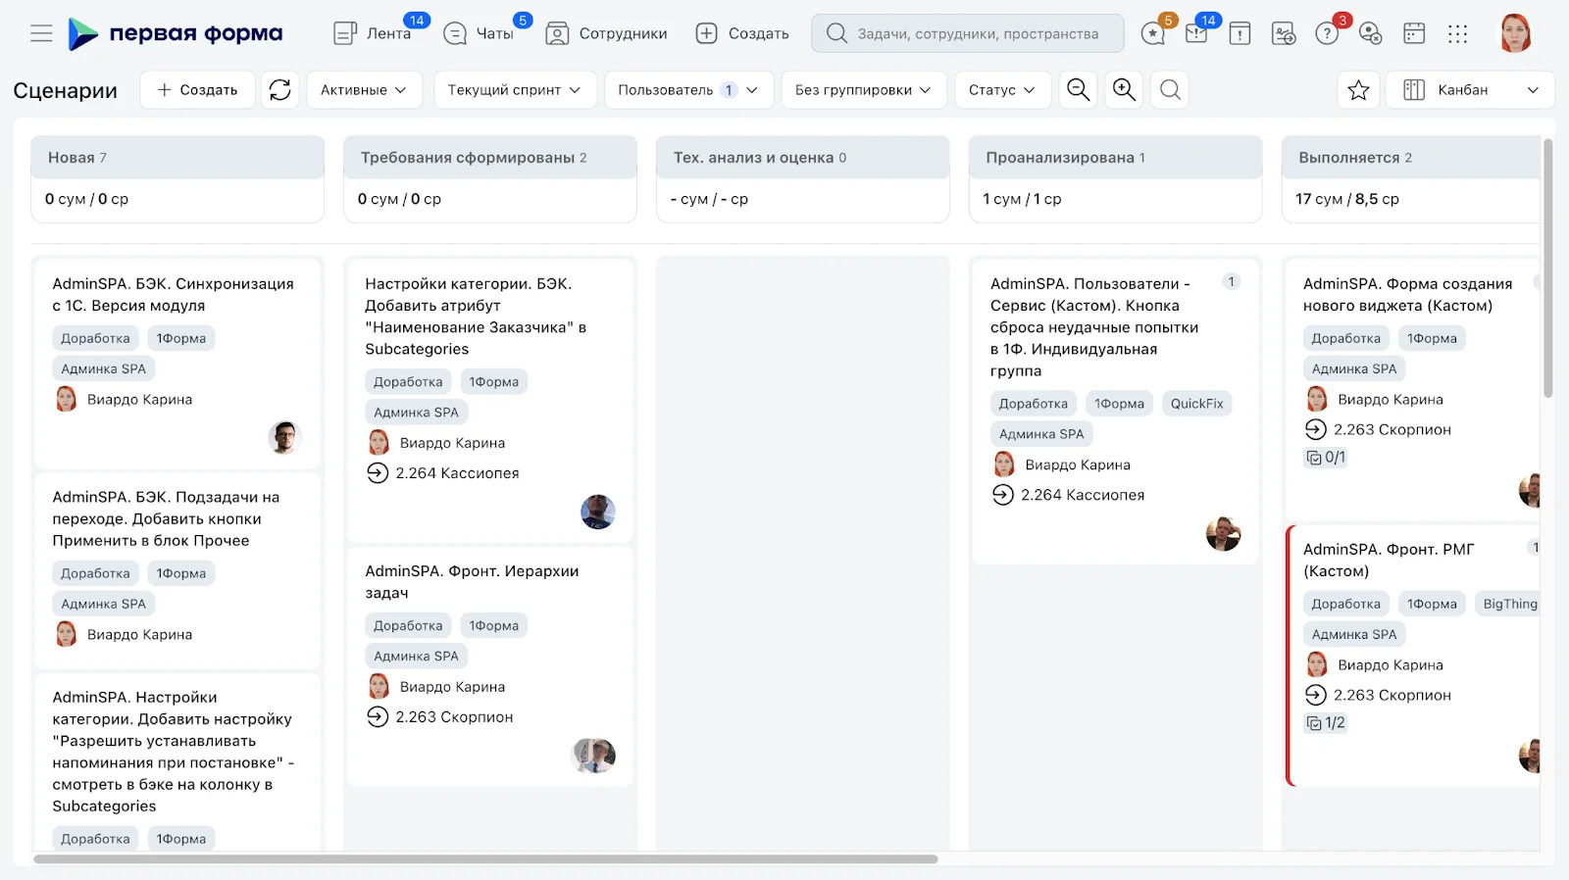Add board to favorites with star icon

pyautogui.click(x=1358, y=90)
